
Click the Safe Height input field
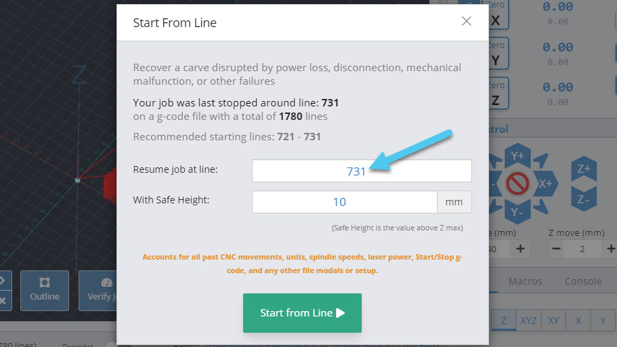tap(345, 202)
